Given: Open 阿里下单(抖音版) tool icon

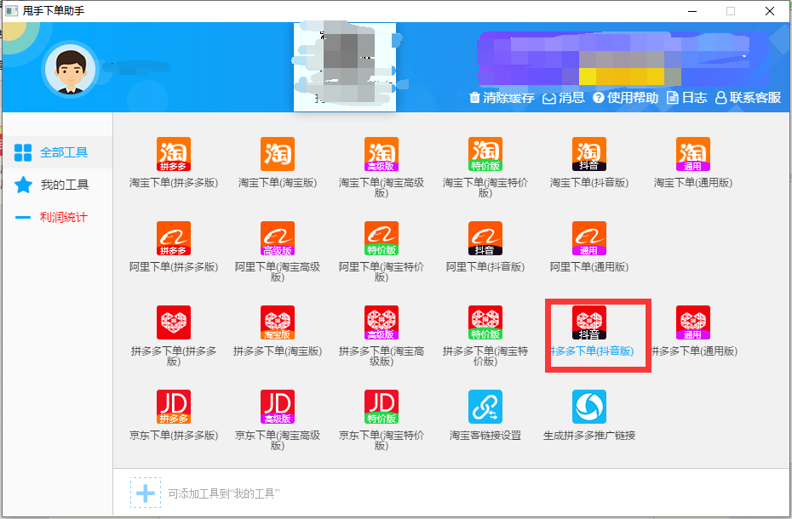Looking at the screenshot, I should click(485, 238).
